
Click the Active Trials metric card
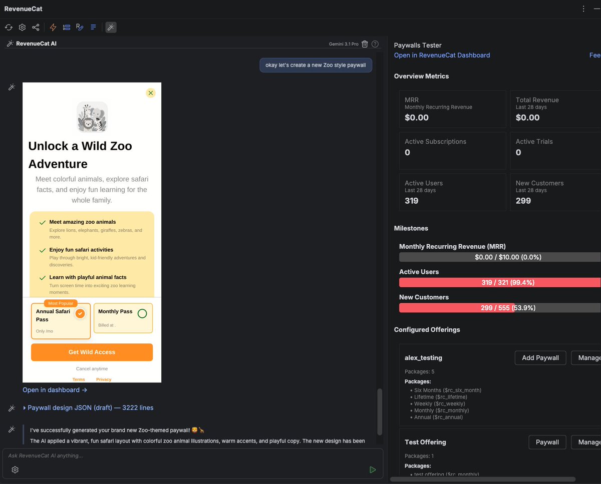555,151
